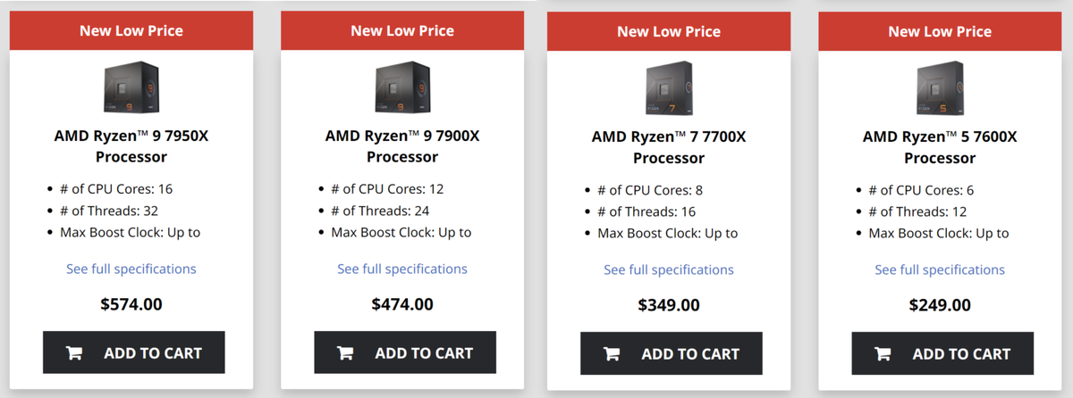
Task: Click the cart icon under the $574.00 price
Action: [74, 353]
